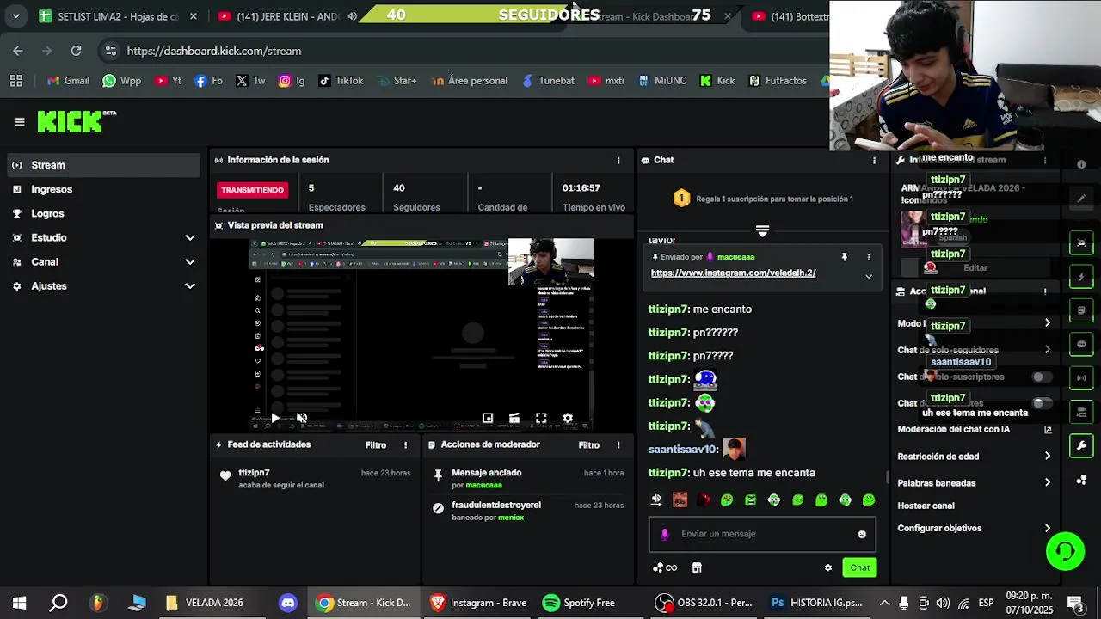The width and height of the screenshot is (1101, 619).
Task: Switch stream preview to theater mode
Action: tap(514, 418)
